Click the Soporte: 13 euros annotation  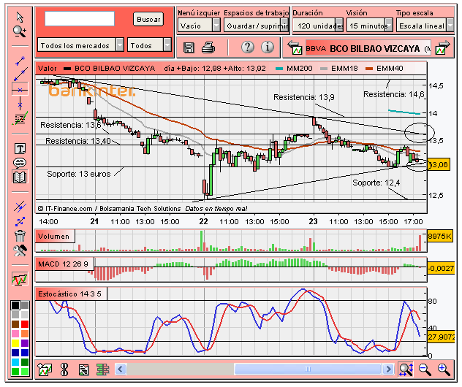click(x=79, y=174)
